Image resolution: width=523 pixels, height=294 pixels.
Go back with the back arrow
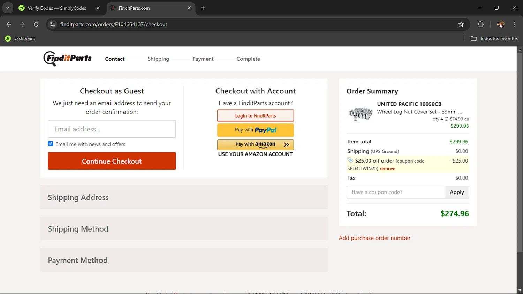9,24
